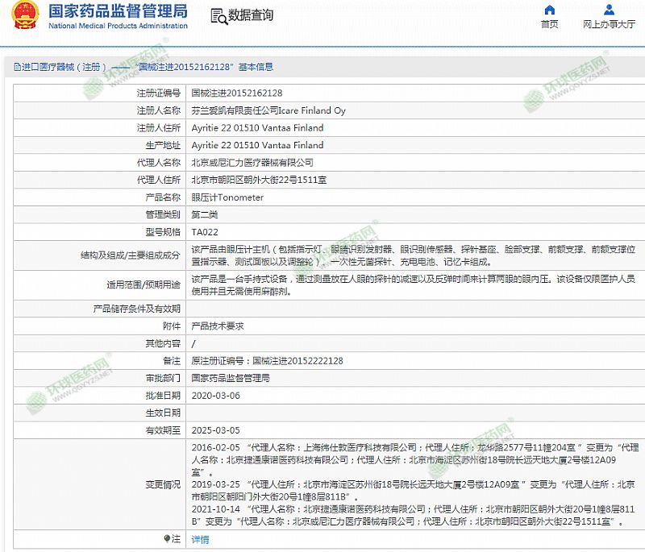Click the 代理人名称 北京威尼汇力医疗器械有限公司 cell
The width and height of the screenshot is (645, 552).
pyautogui.click(x=252, y=163)
